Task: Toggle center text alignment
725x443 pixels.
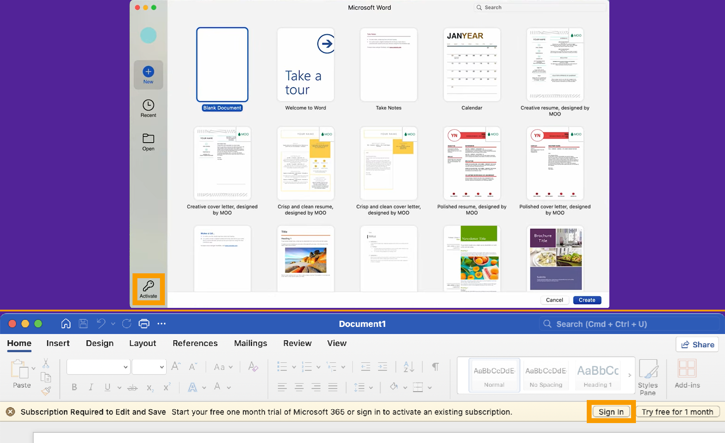Action: [x=299, y=387]
